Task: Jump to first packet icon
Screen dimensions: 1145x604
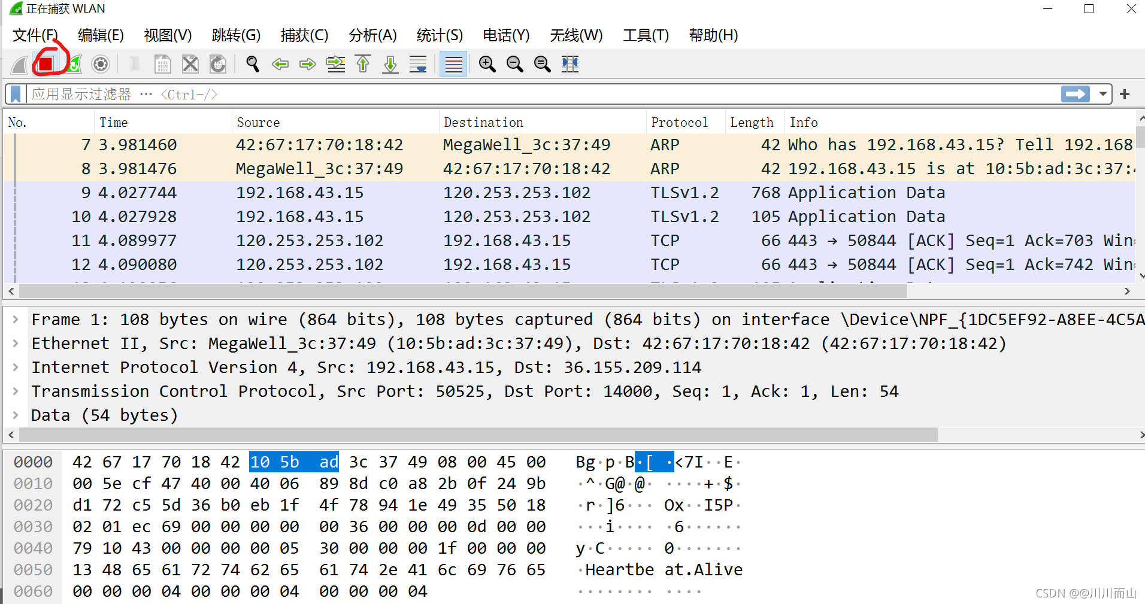Action: [x=363, y=64]
